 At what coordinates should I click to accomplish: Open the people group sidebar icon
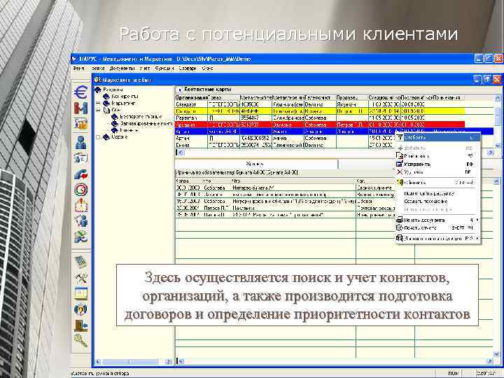[x=80, y=221]
